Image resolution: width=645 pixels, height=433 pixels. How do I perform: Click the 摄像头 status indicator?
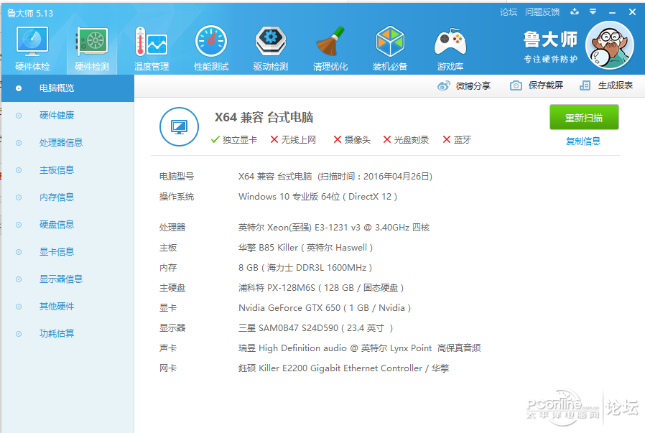point(352,140)
